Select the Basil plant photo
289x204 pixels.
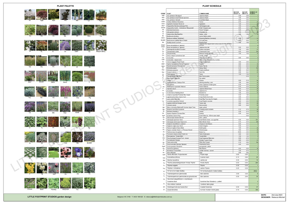tap(42, 183)
